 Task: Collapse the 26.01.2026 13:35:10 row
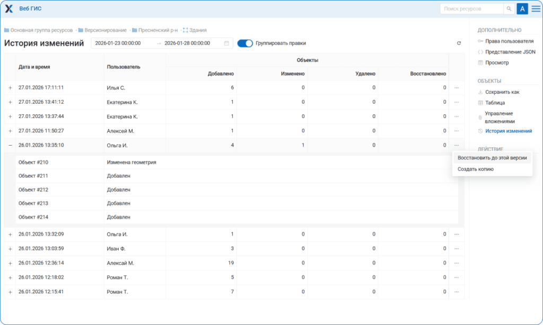10,145
